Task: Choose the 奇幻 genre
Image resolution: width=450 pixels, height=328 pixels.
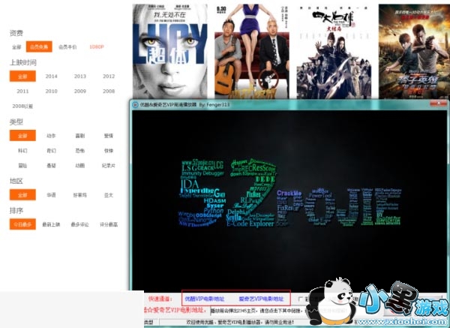Action: point(51,151)
